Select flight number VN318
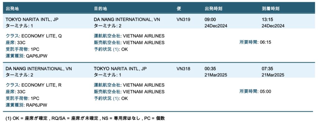Image resolution: width=318 pixels, height=125 pixels. [183, 69]
